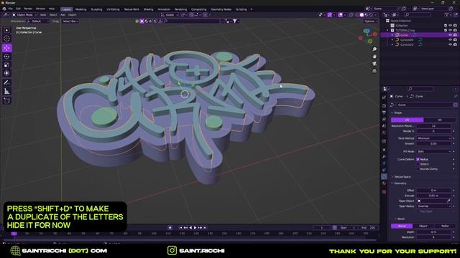Select the Profile bevel mode
The height and width of the screenshot is (258, 460).
(x=445, y=226)
